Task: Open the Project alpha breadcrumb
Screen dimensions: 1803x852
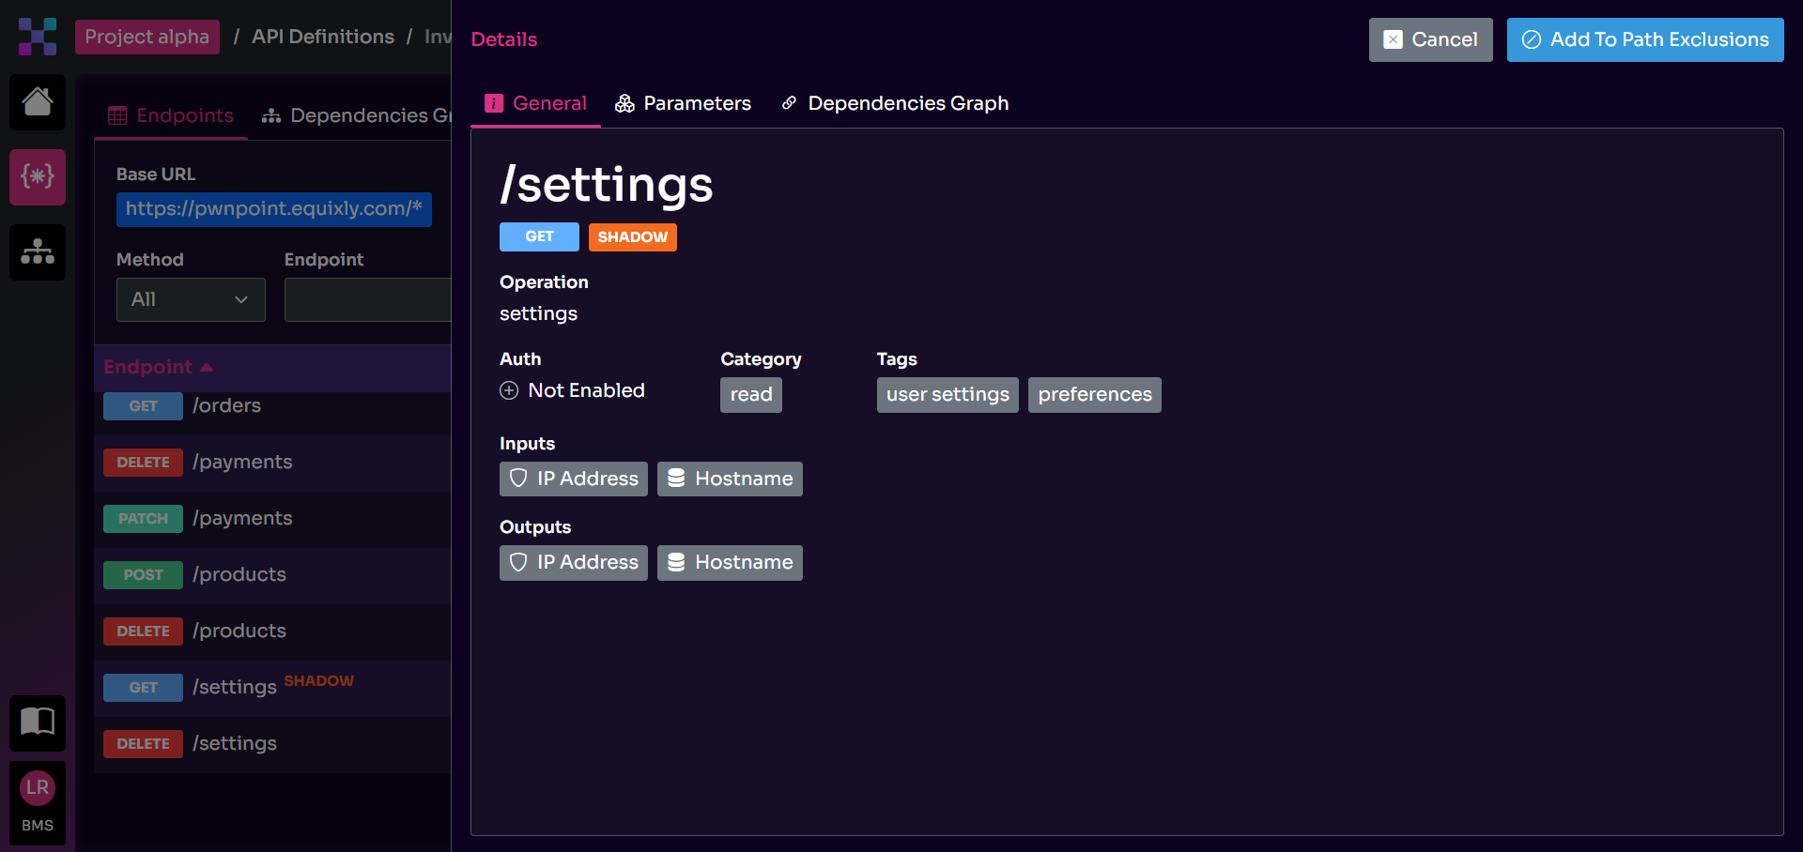Action: point(147,37)
